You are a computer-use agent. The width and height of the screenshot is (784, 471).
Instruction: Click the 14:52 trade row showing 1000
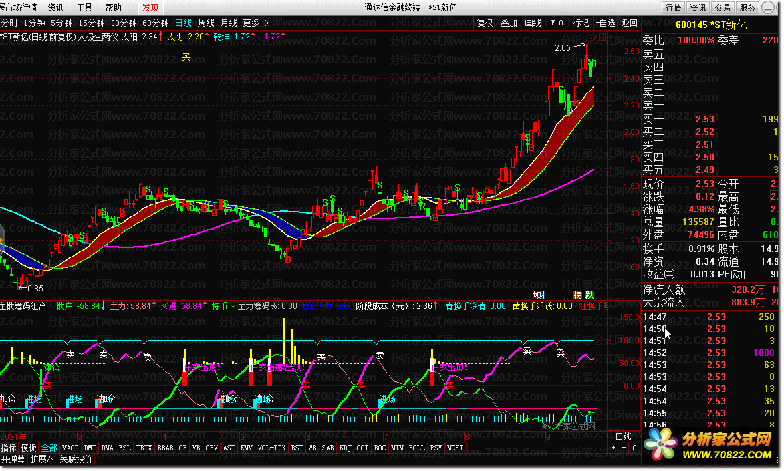pos(710,353)
